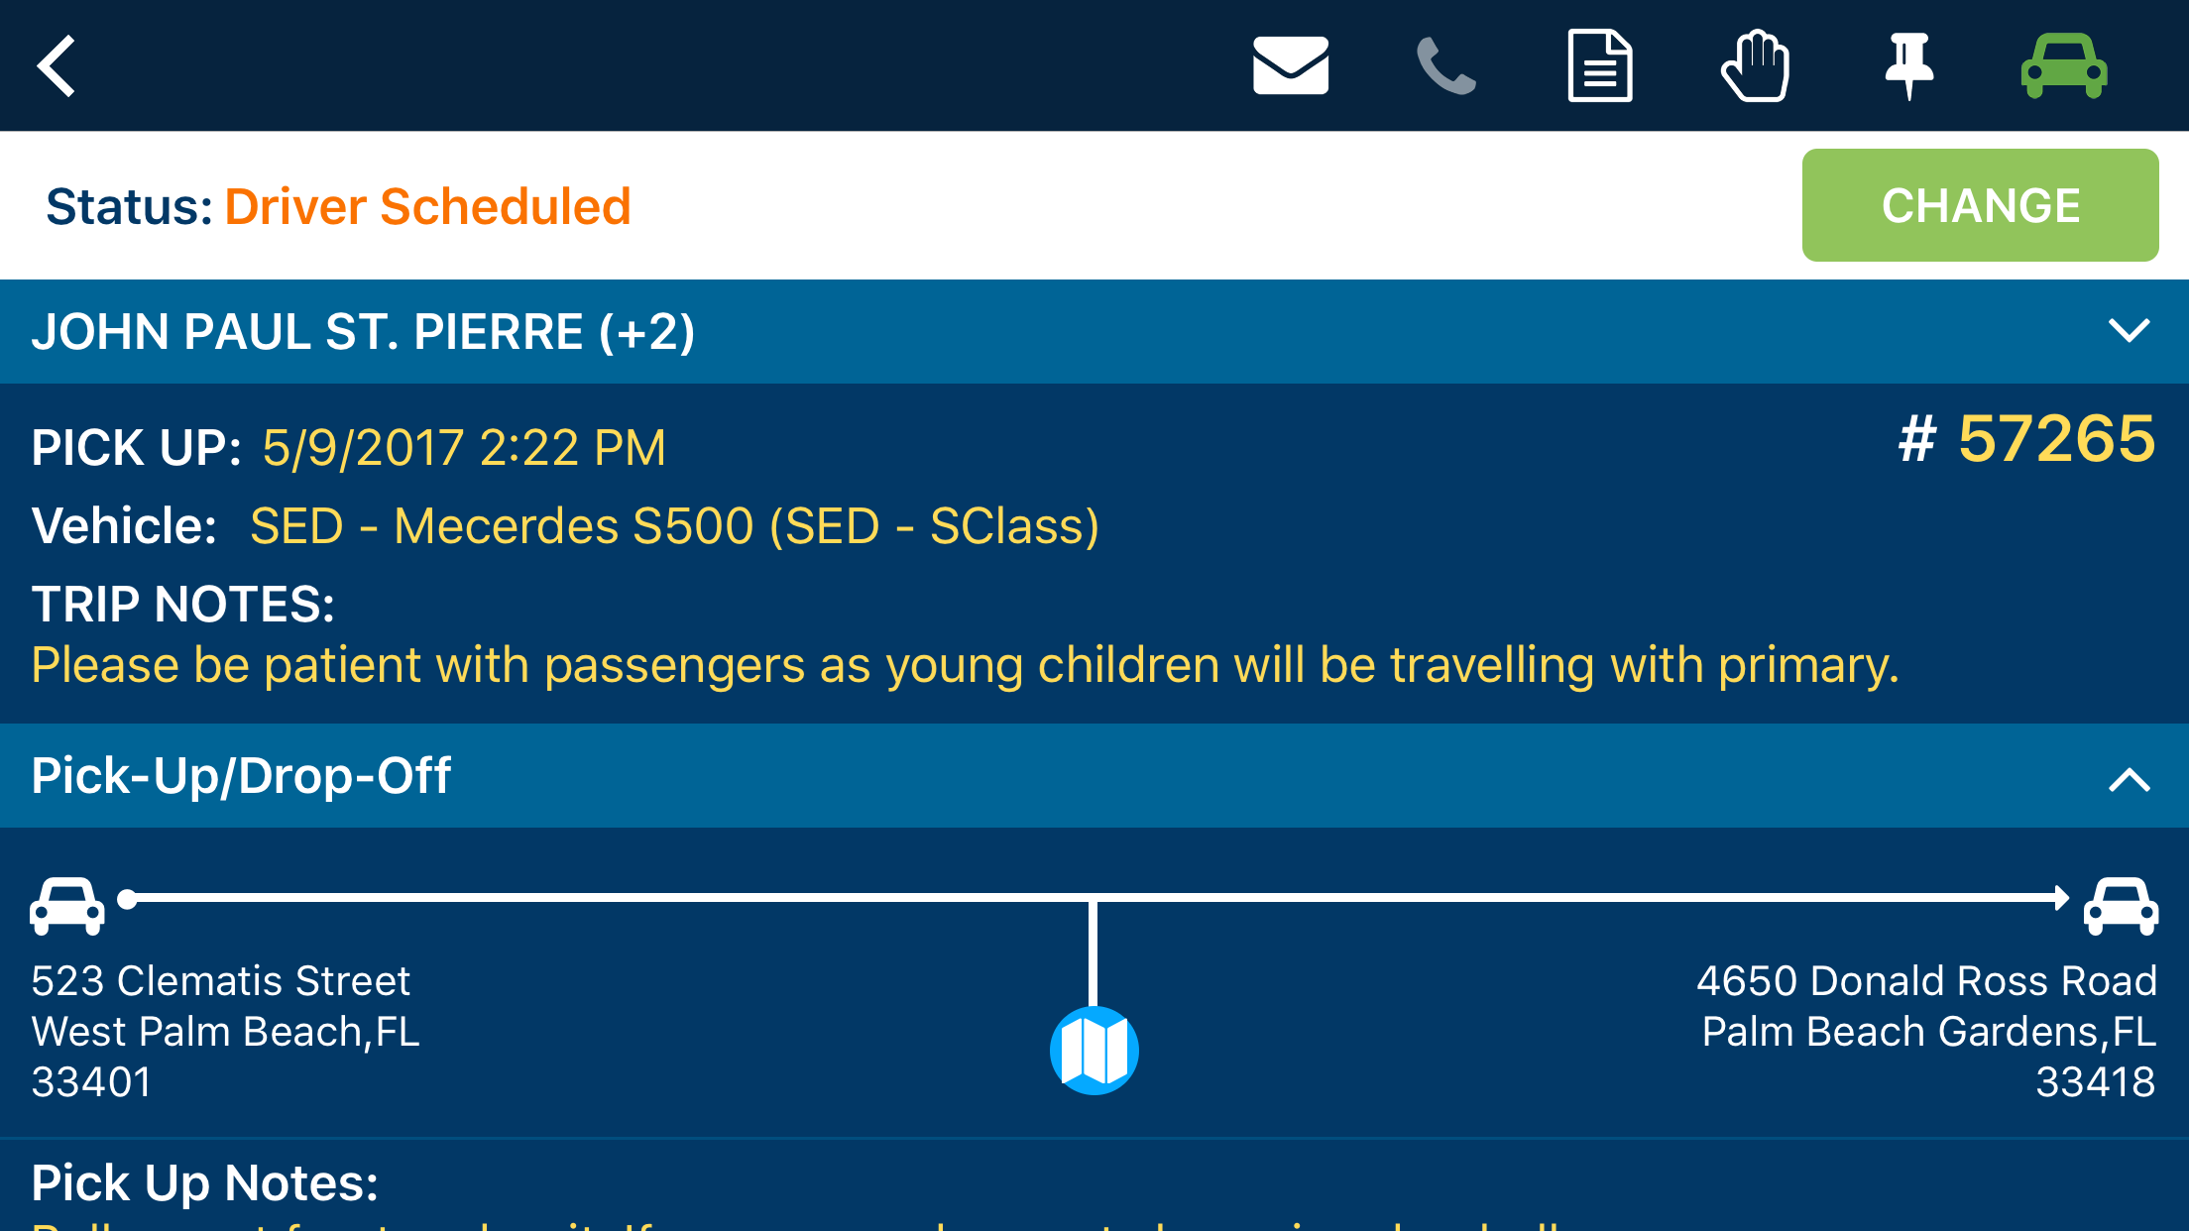
Task: Tap the drop-off car icon
Action: (x=2121, y=905)
